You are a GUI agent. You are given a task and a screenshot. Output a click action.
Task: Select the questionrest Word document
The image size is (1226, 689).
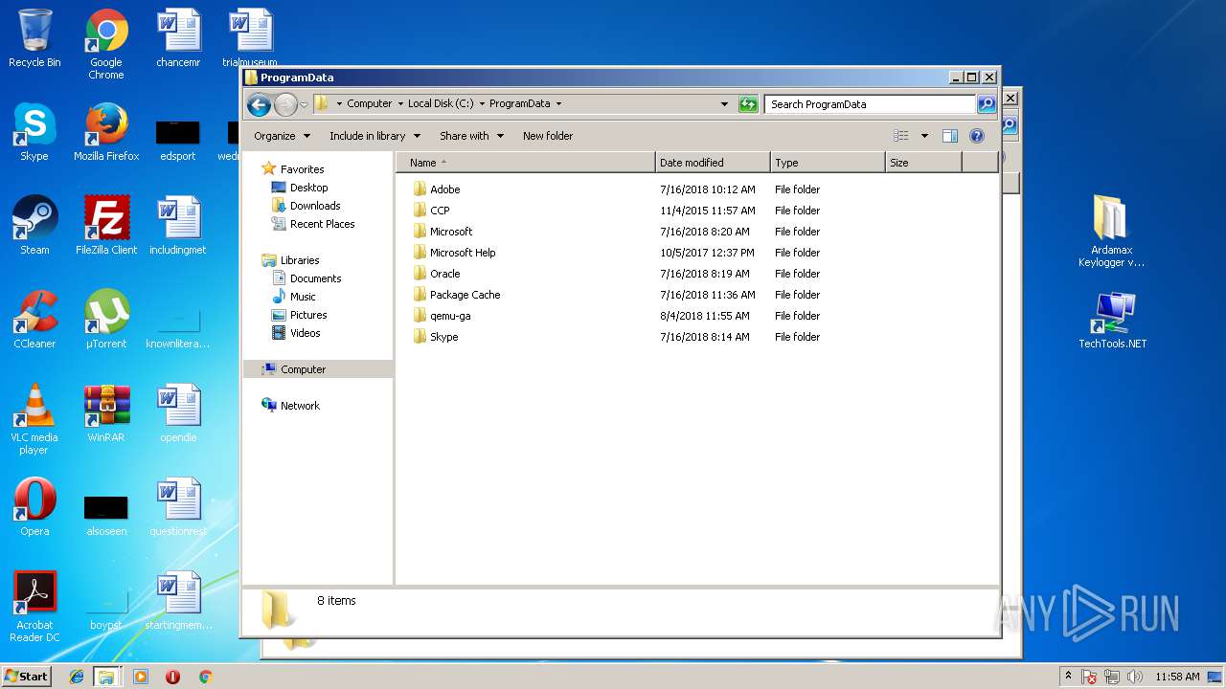[178, 508]
